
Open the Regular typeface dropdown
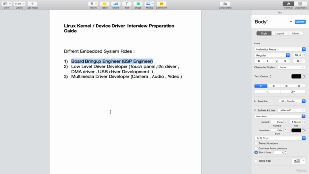272,55
